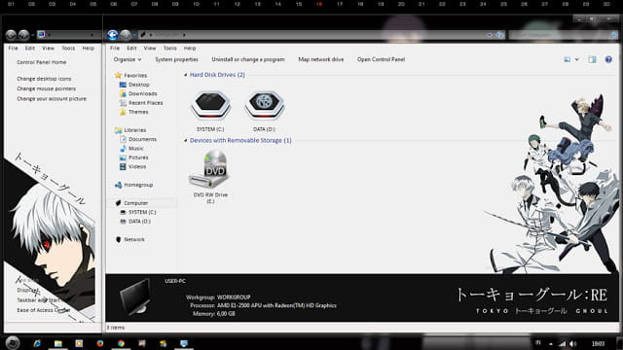
Task: Click Windows Start orb
Action: [x=13, y=343]
